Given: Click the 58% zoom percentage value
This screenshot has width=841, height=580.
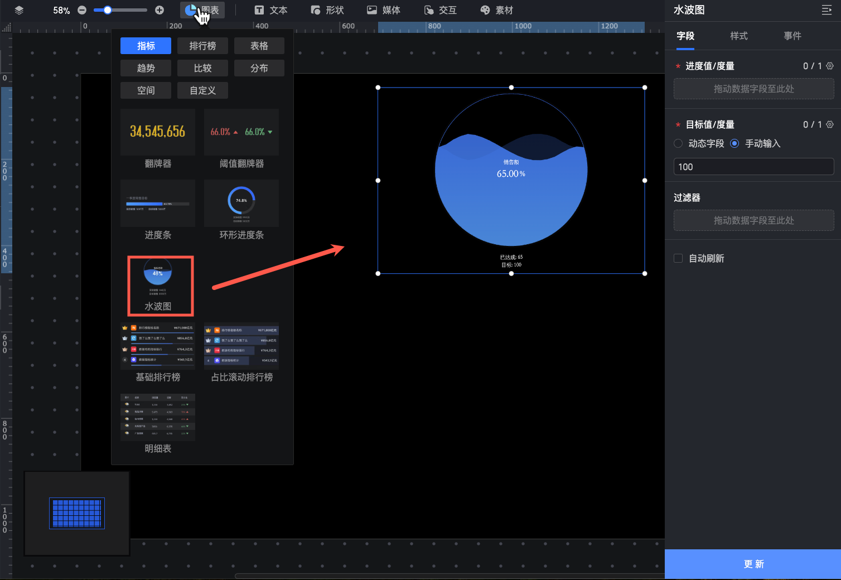Looking at the screenshot, I should point(61,11).
